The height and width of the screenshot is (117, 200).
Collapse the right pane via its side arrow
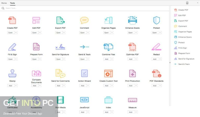pos(170,63)
